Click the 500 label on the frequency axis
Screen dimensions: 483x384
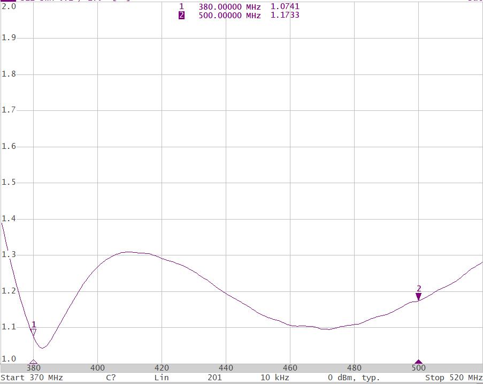419,367
